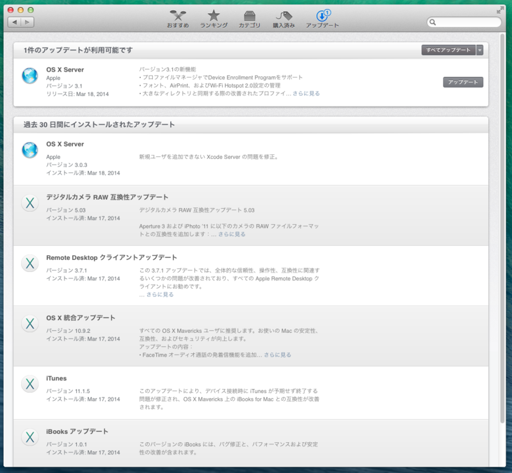Click the yellow minimize window button
Screen dimensions: 512x473
[20, 10]
